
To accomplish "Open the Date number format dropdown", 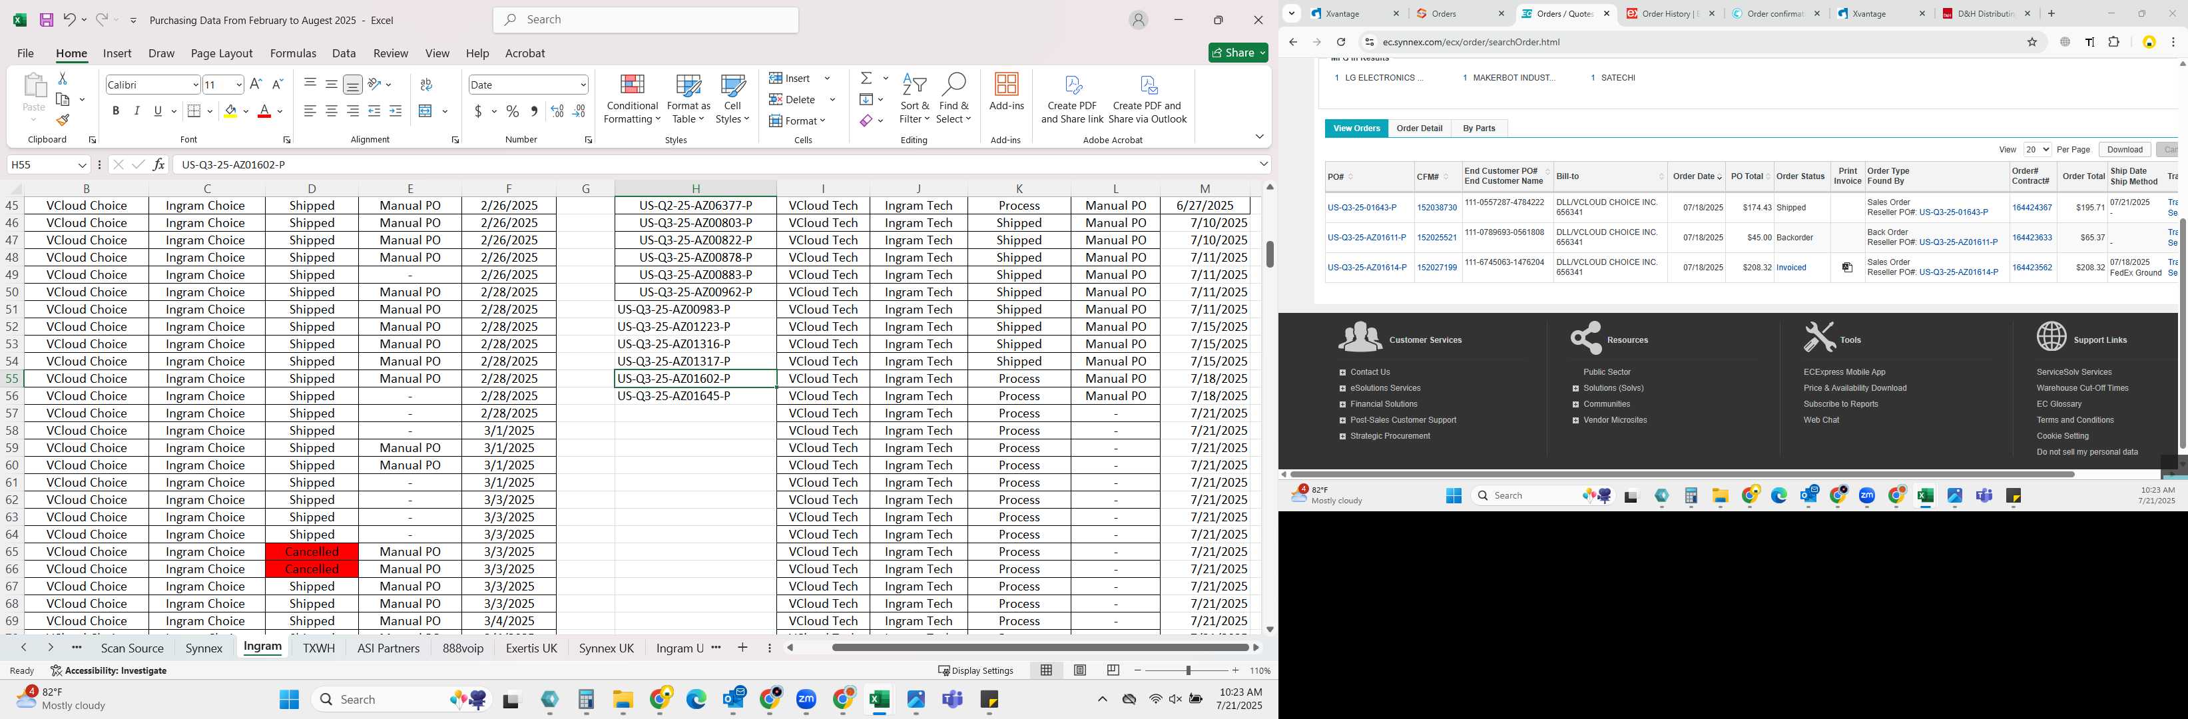I will [x=583, y=85].
